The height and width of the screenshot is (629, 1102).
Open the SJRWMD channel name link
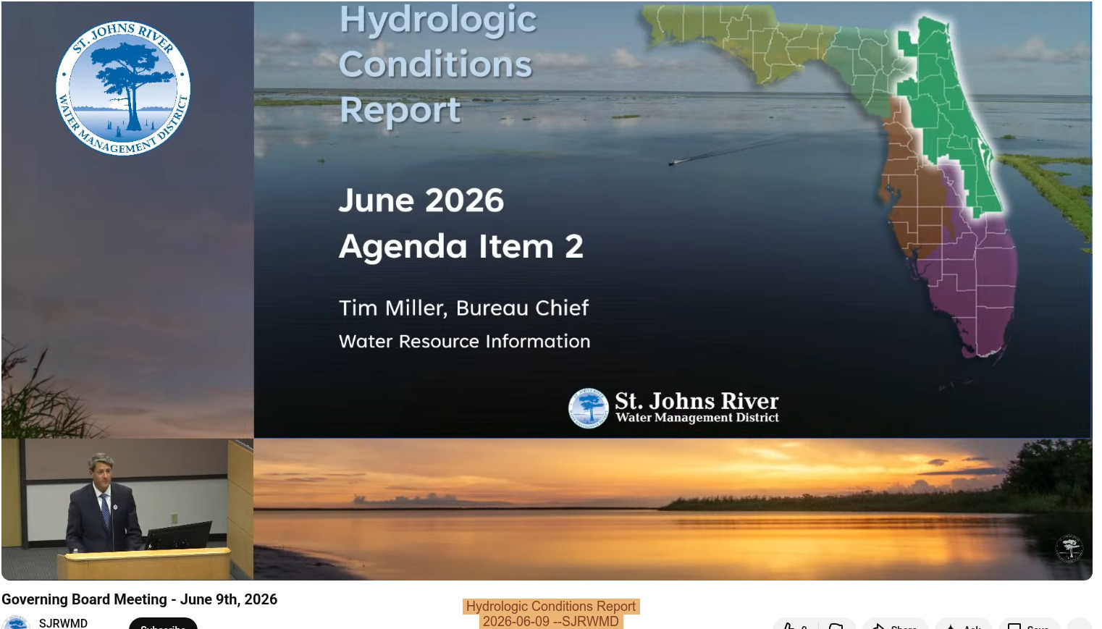[x=63, y=623]
